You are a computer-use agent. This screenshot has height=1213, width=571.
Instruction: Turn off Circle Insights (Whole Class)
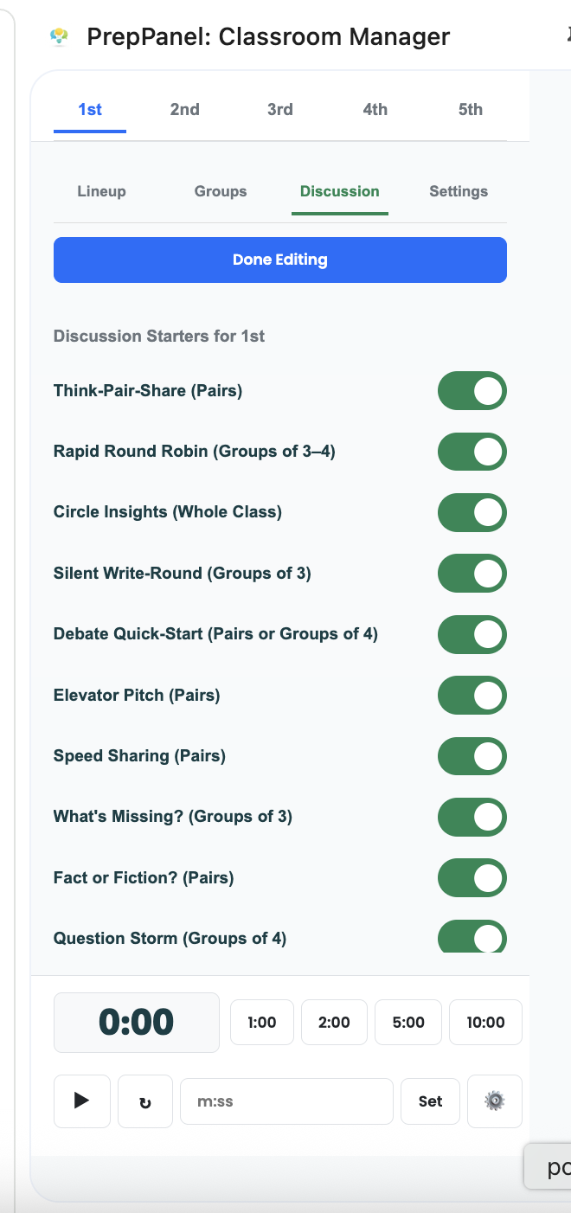pos(472,512)
